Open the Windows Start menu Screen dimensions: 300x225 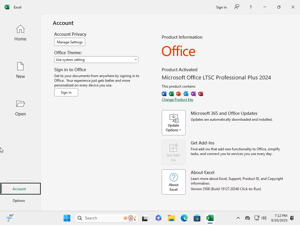click(67, 218)
